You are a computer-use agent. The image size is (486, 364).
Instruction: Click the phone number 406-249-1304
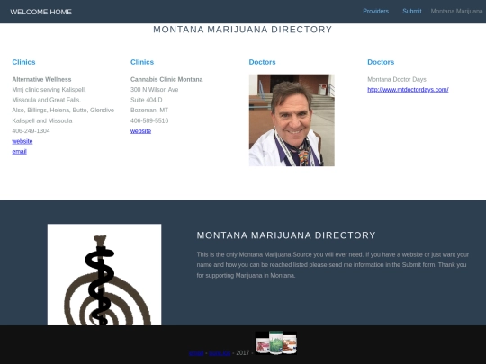coord(31,130)
